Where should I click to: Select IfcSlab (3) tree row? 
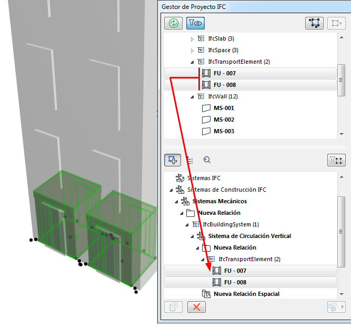pos(221,39)
